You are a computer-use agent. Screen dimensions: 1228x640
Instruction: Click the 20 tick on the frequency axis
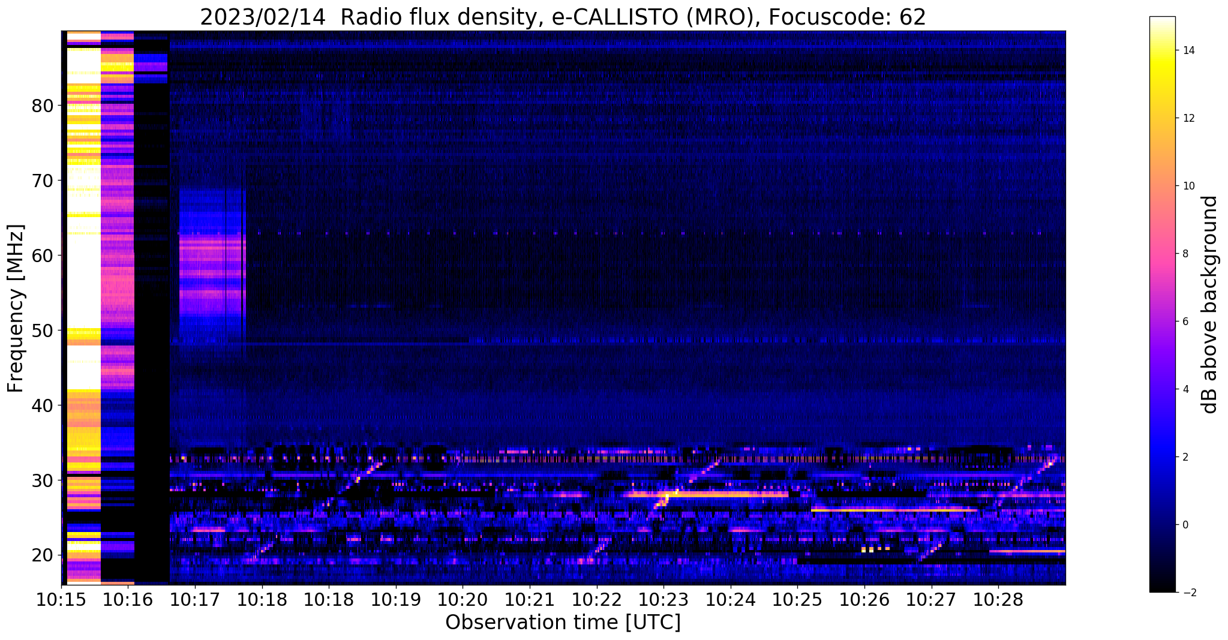pos(43,555)
